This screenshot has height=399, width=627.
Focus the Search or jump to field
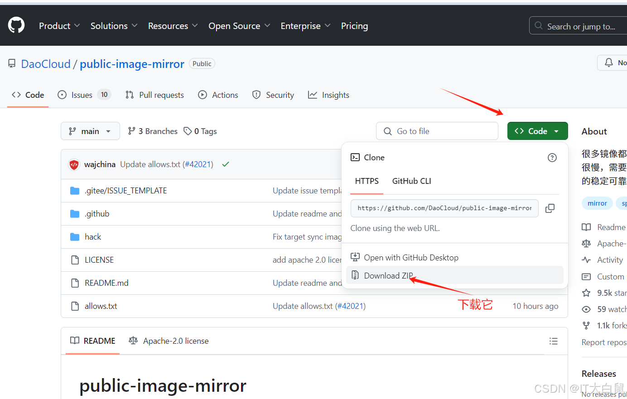[578, 26]
